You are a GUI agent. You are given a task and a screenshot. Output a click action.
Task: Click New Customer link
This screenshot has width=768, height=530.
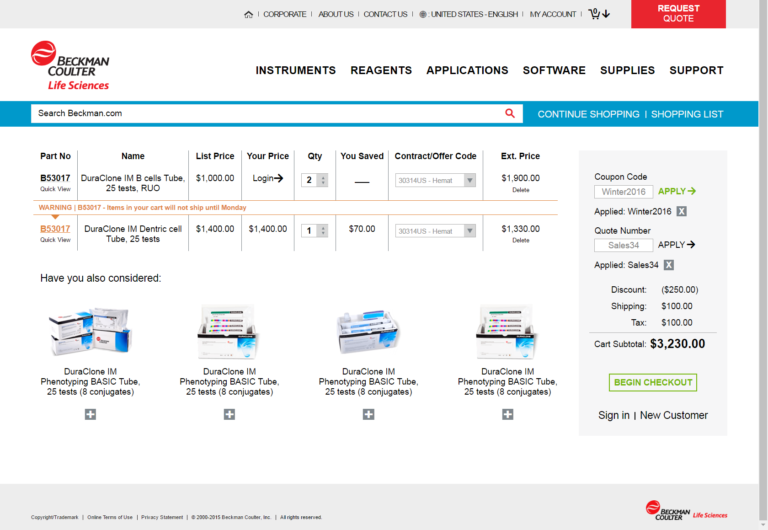(x=674, y=415)
